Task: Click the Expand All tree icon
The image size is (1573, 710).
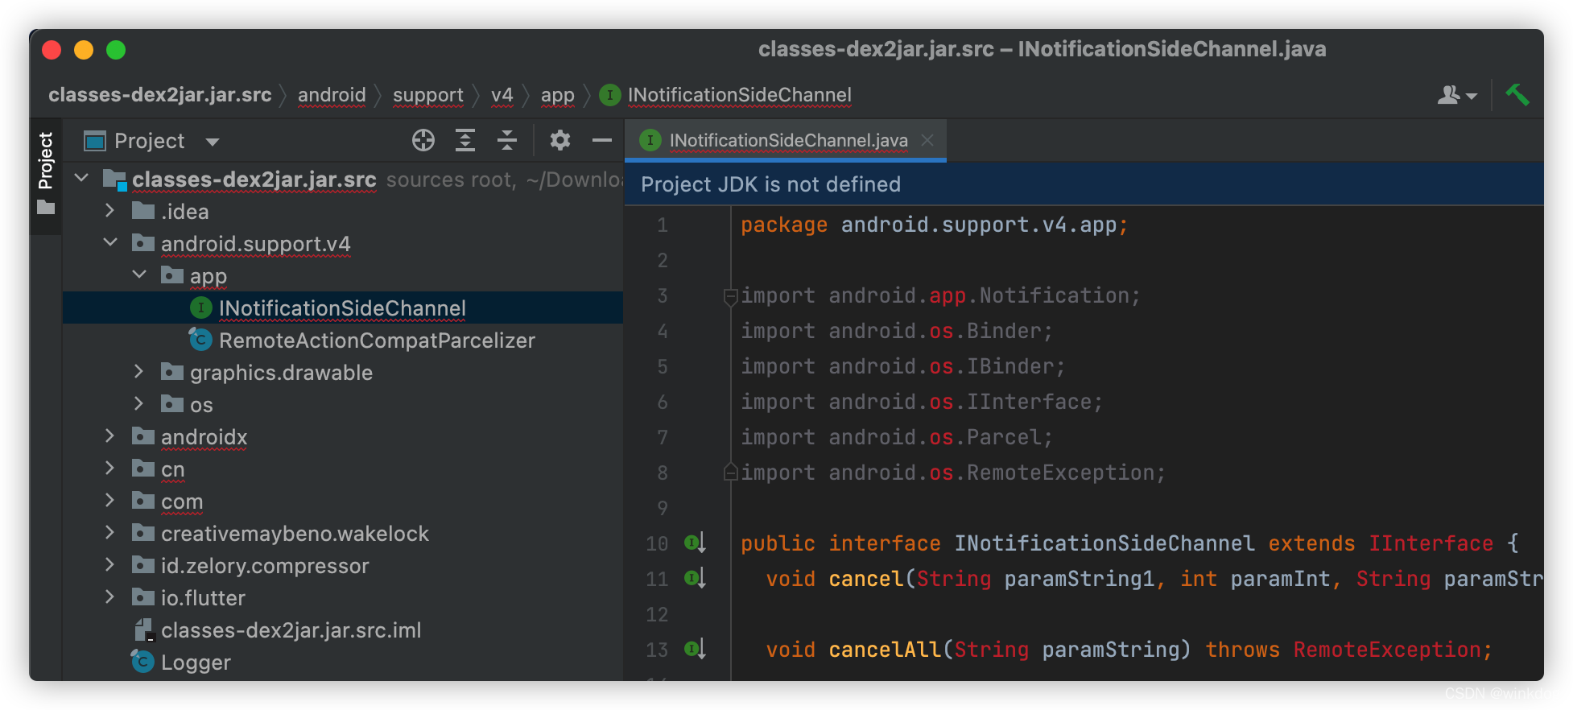Action: [x=465, y=141]
